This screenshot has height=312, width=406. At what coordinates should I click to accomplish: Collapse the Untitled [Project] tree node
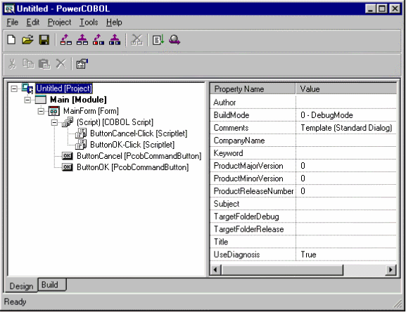(14, 89)
